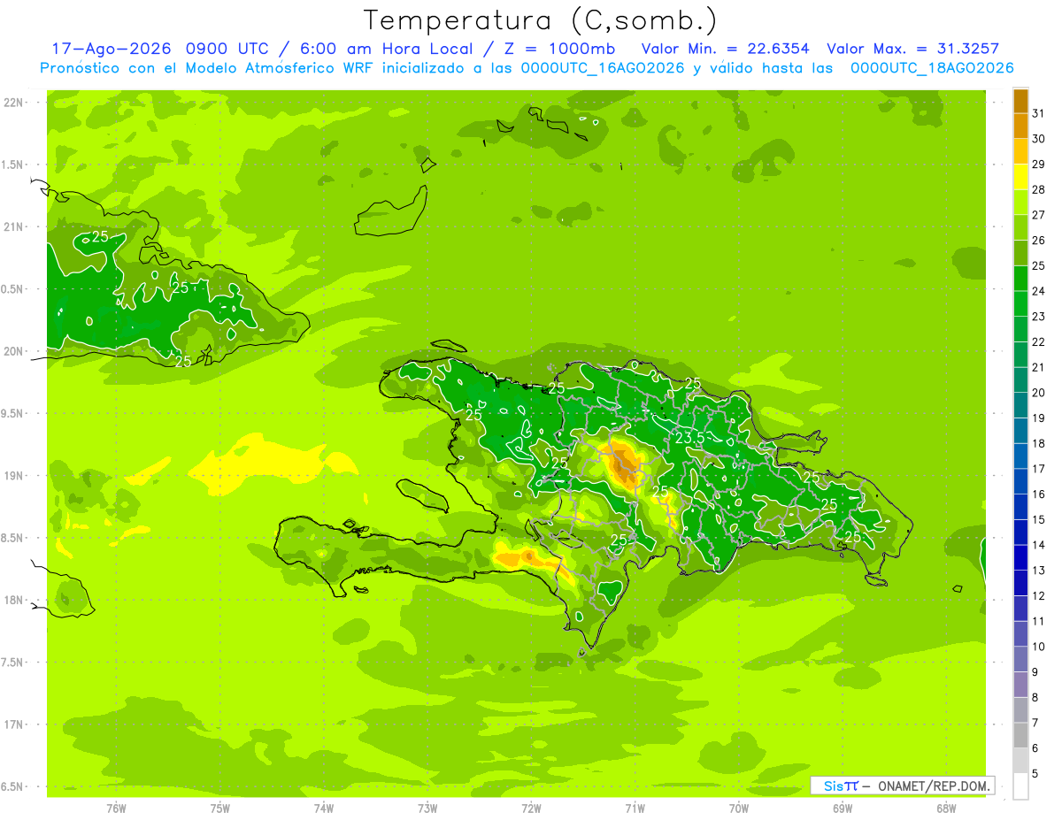Click latitude axis label "17N"
Viewport: 1062px width, 820px height.
13,724
